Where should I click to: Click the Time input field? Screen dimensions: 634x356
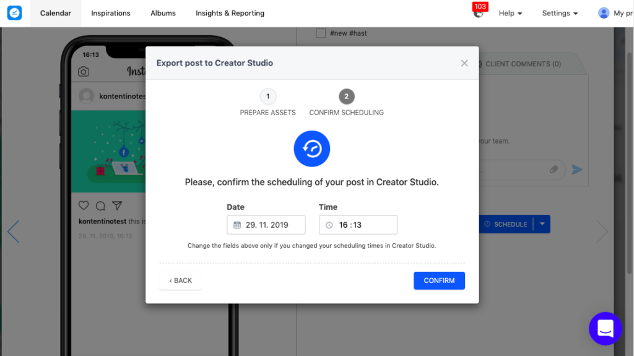[358, 225]
